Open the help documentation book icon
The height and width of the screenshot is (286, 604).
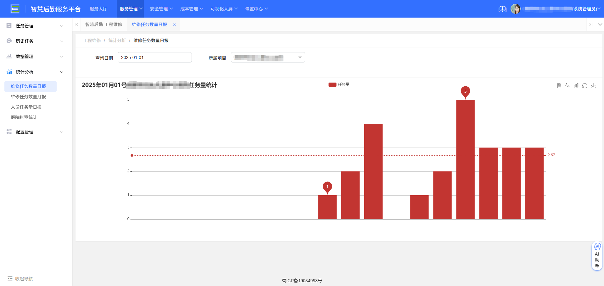[502, 9]
